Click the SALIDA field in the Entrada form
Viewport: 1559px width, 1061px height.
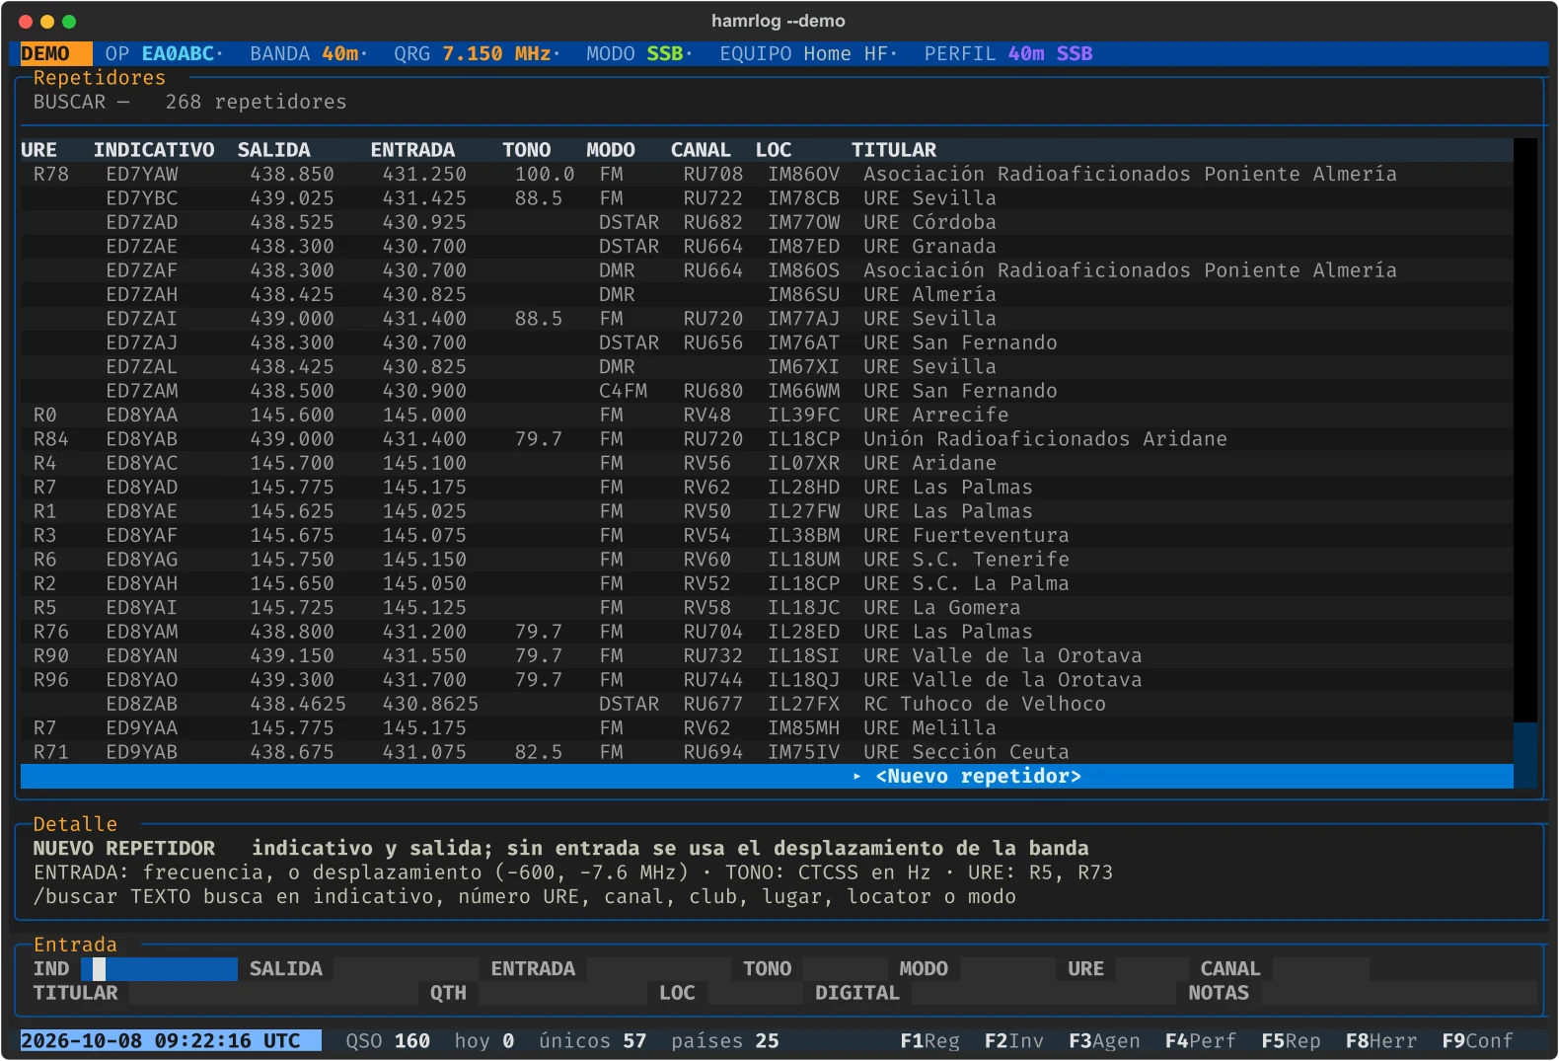(406, 969)
